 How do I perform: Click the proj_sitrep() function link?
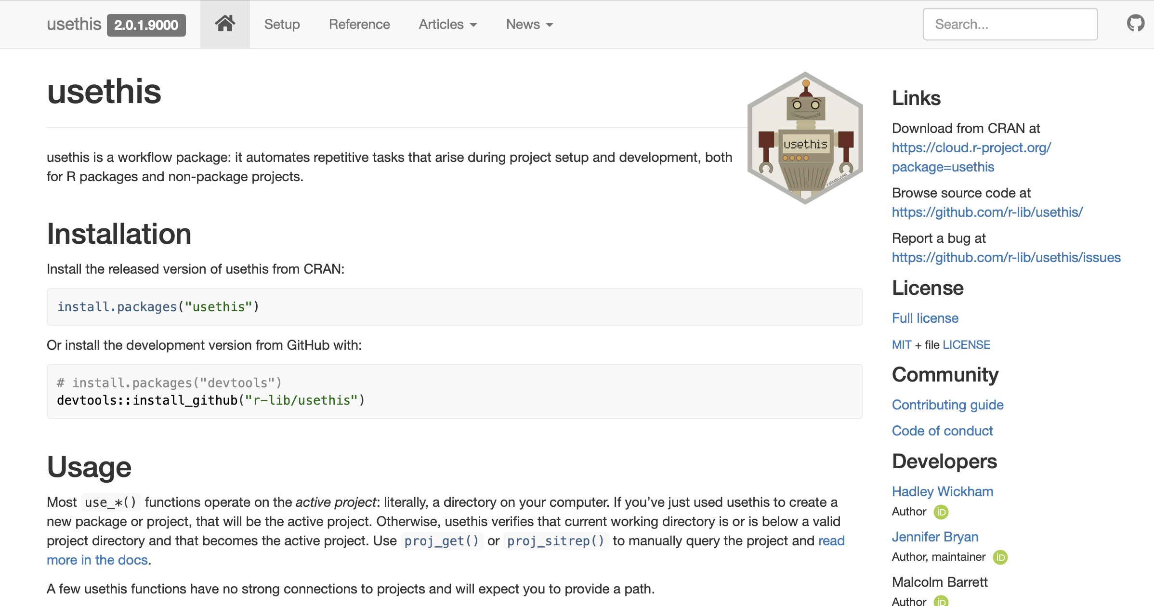[555, 541]
